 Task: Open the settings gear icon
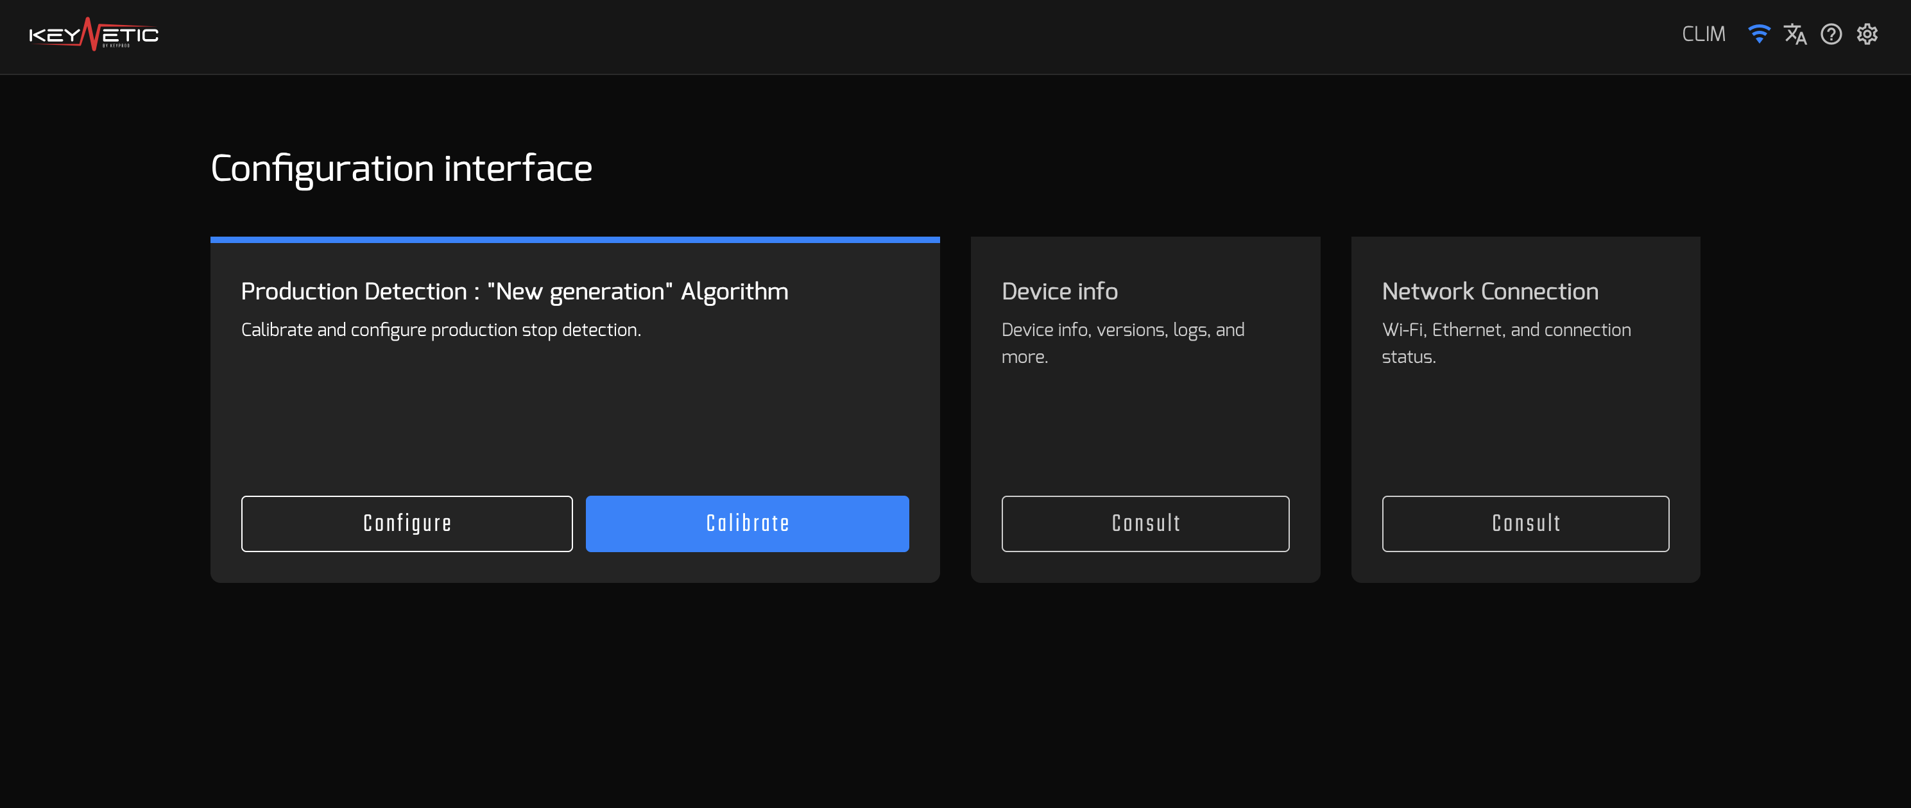1867,34
